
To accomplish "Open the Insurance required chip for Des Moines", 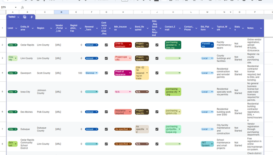I will pyautogui.click(x=123, y=112).
